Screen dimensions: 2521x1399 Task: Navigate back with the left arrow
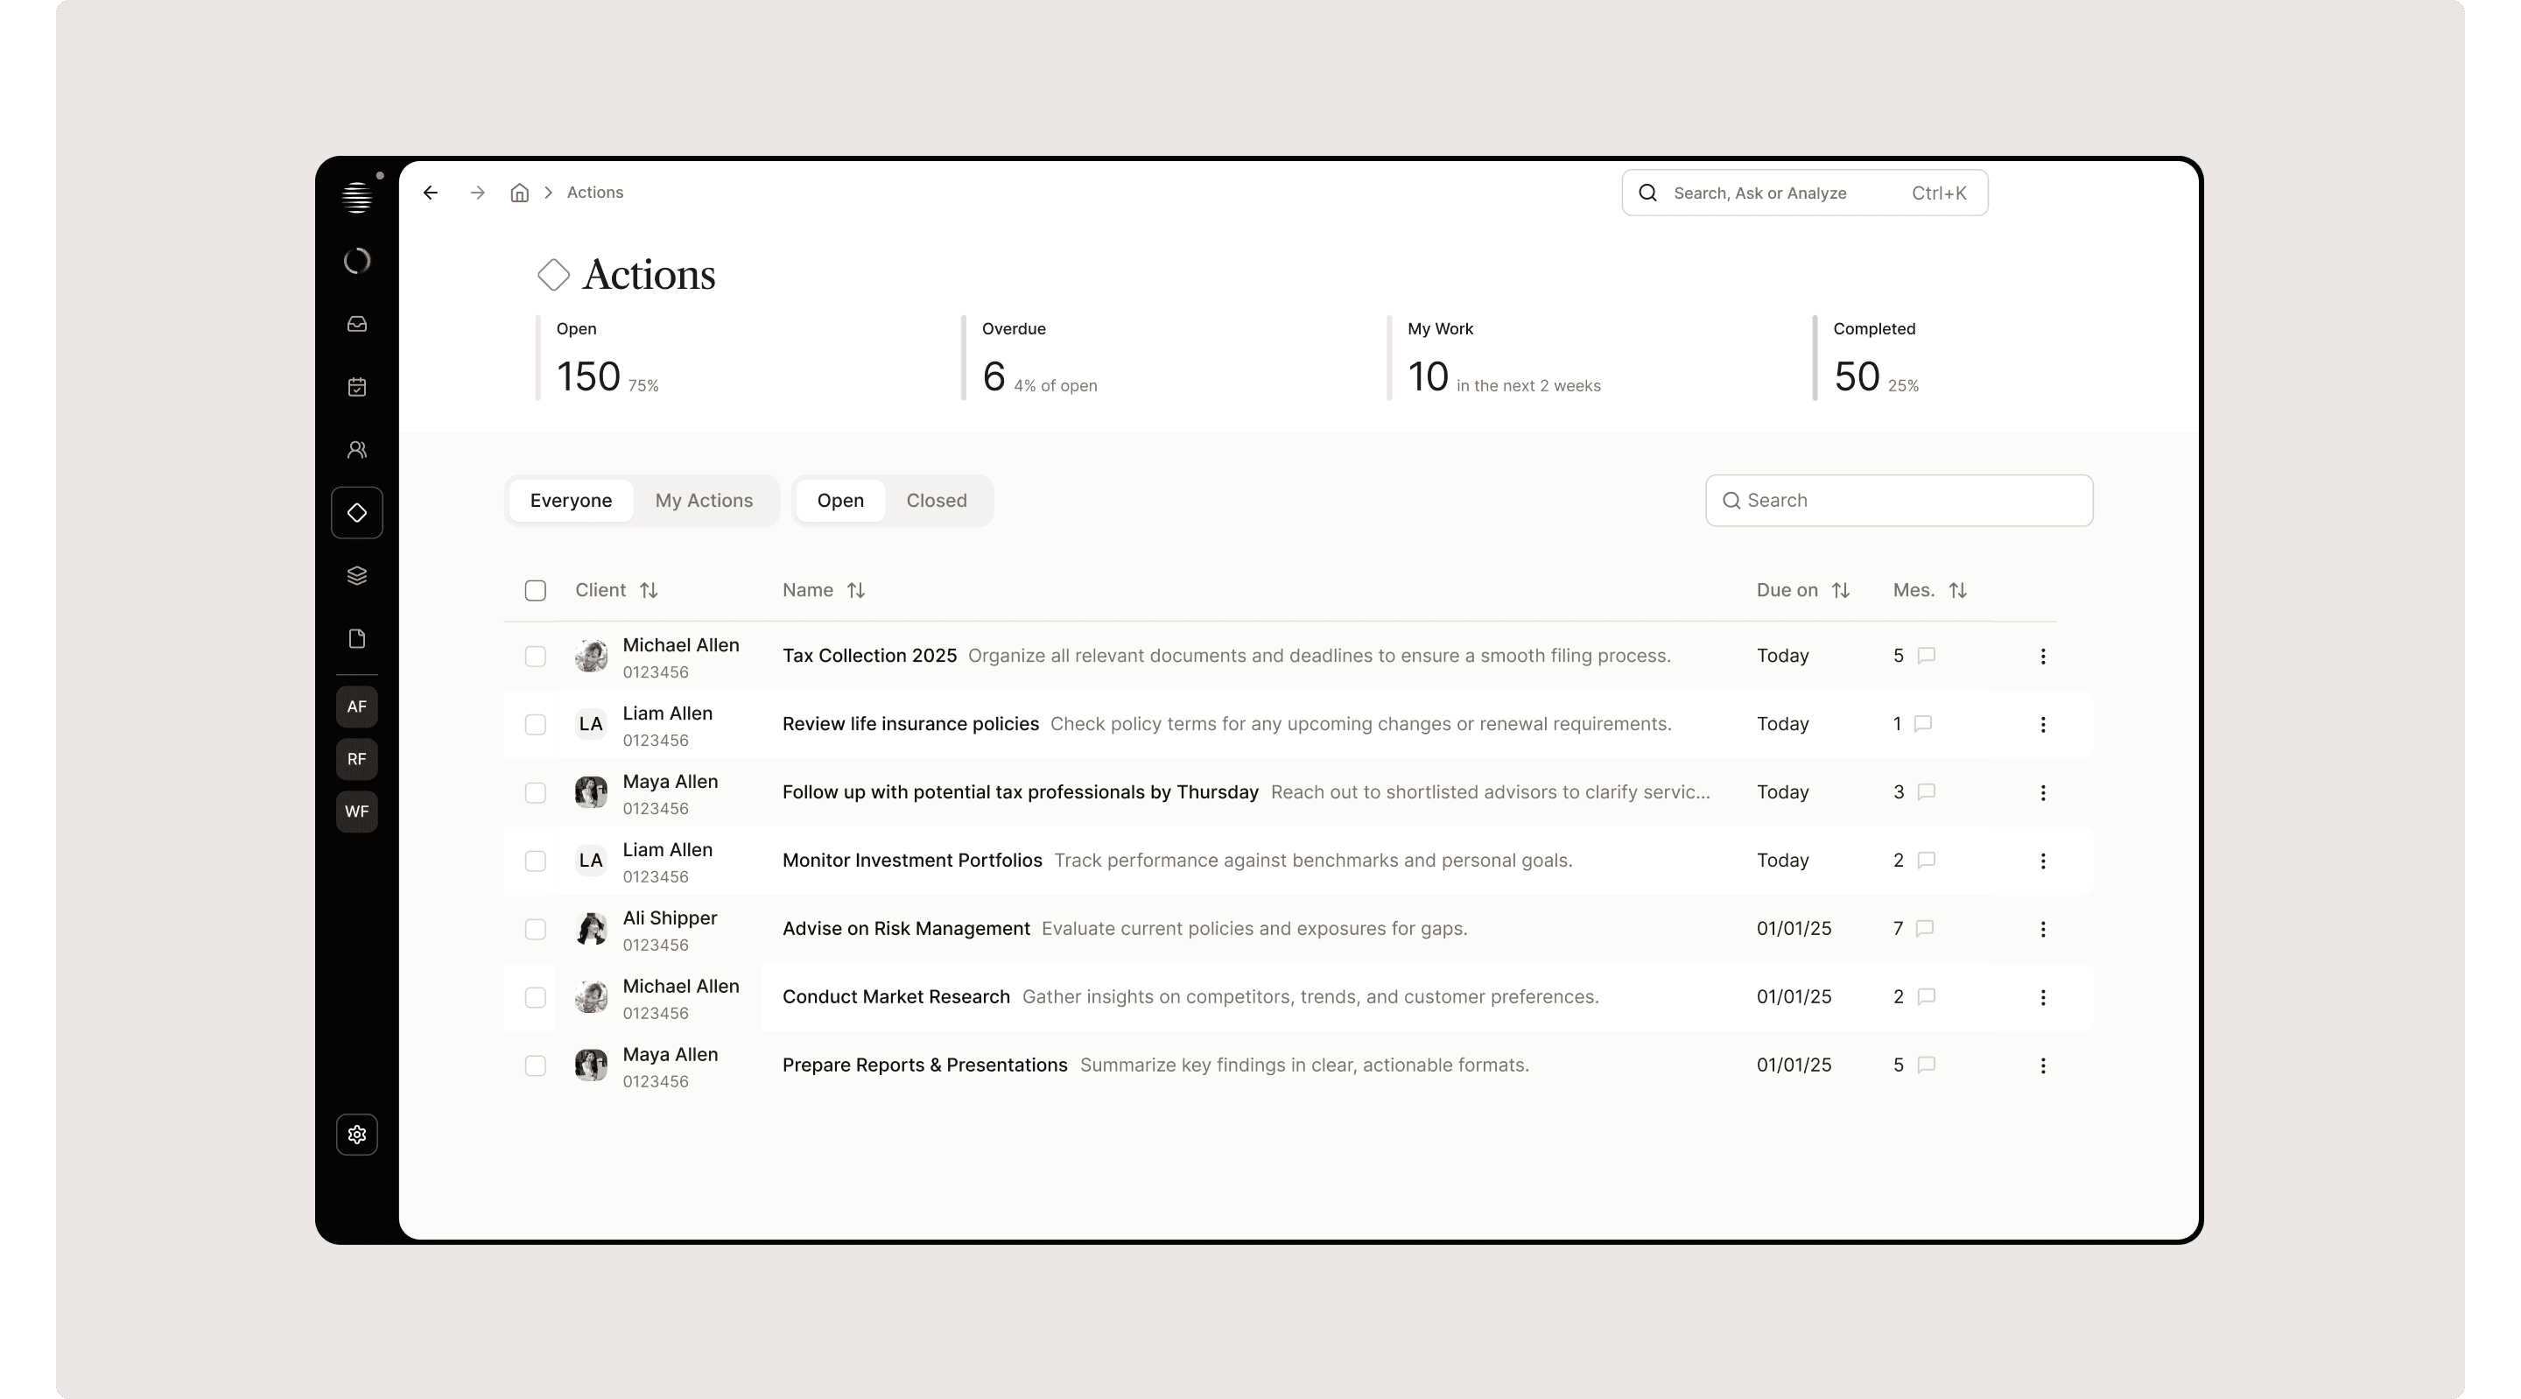point(431,193)
